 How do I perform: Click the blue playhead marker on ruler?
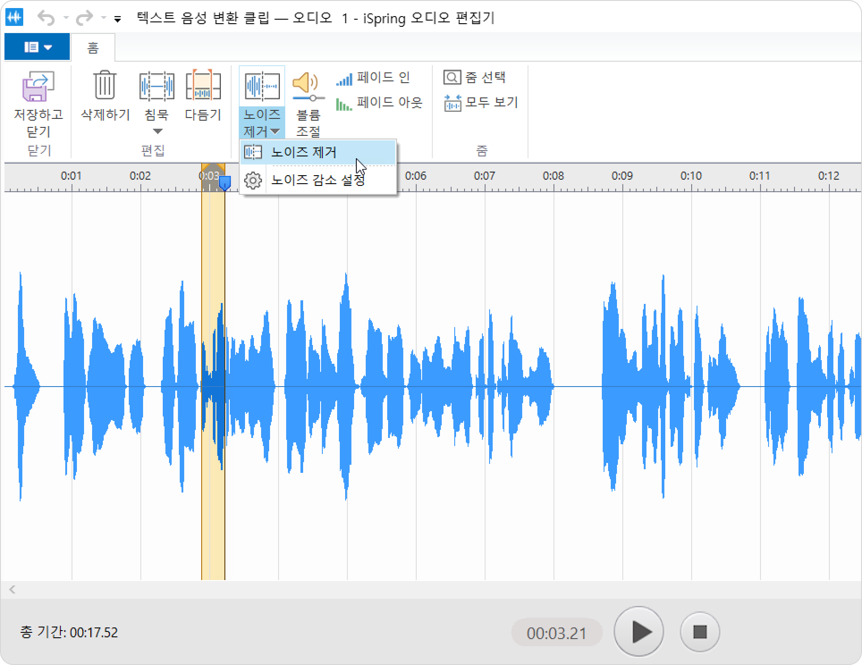click(225, 183)
